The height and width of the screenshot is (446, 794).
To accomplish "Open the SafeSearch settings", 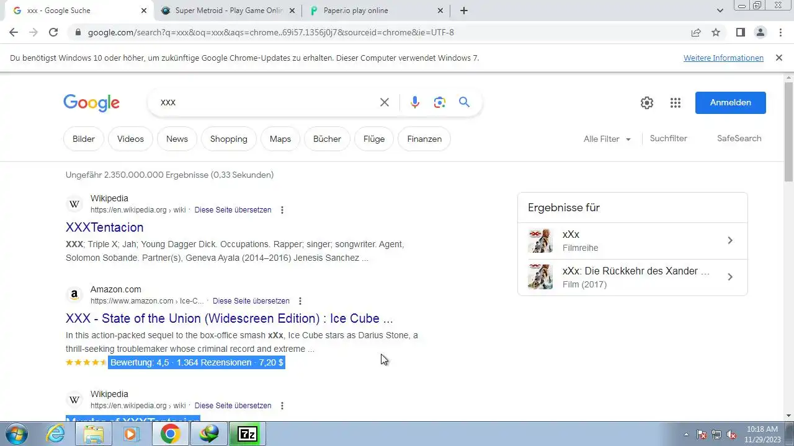I will (x=739, y=138).
